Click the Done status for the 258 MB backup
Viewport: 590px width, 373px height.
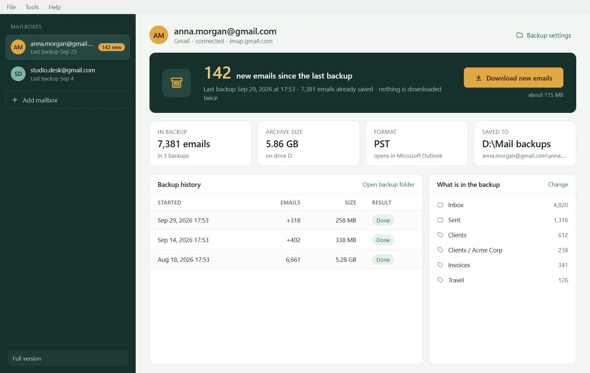coord(383,221)
